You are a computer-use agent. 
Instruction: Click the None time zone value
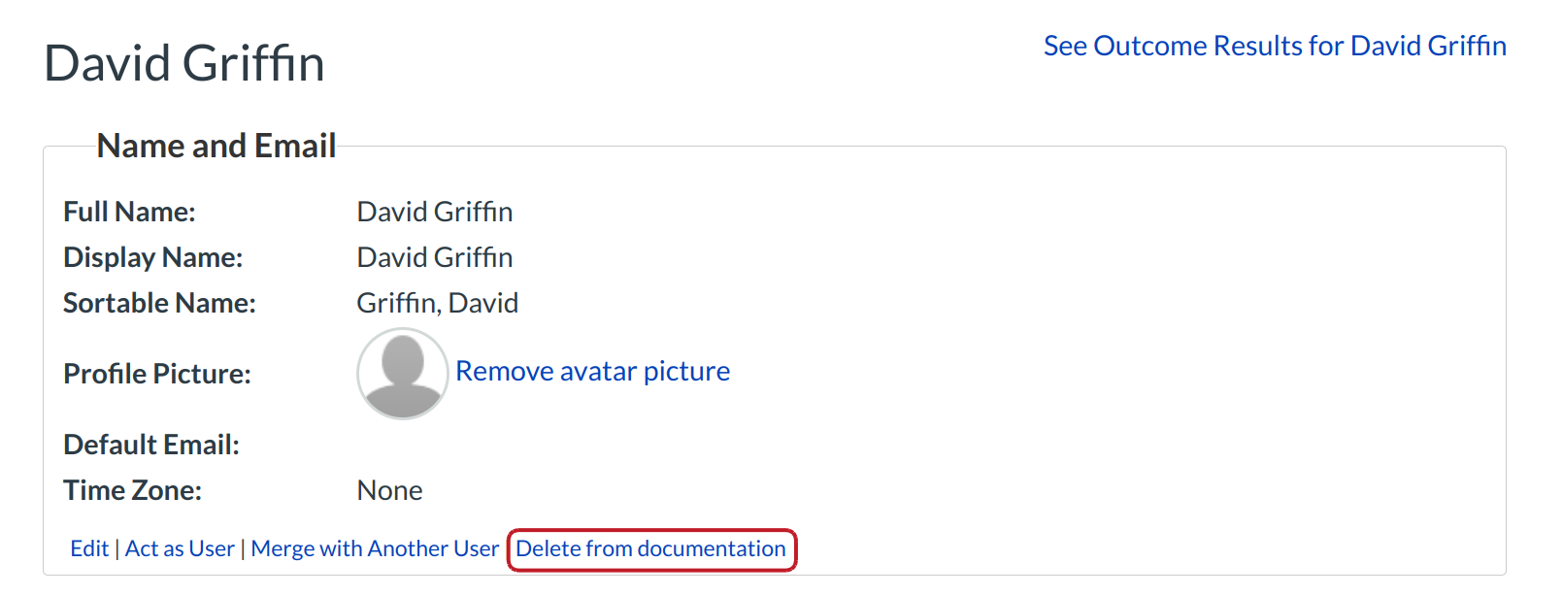tap(389, 490)
